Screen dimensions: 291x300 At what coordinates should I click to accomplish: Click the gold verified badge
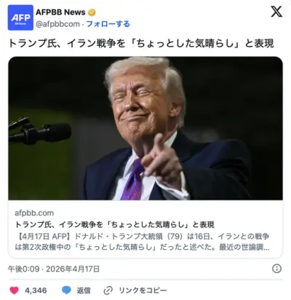pos(92,12)
